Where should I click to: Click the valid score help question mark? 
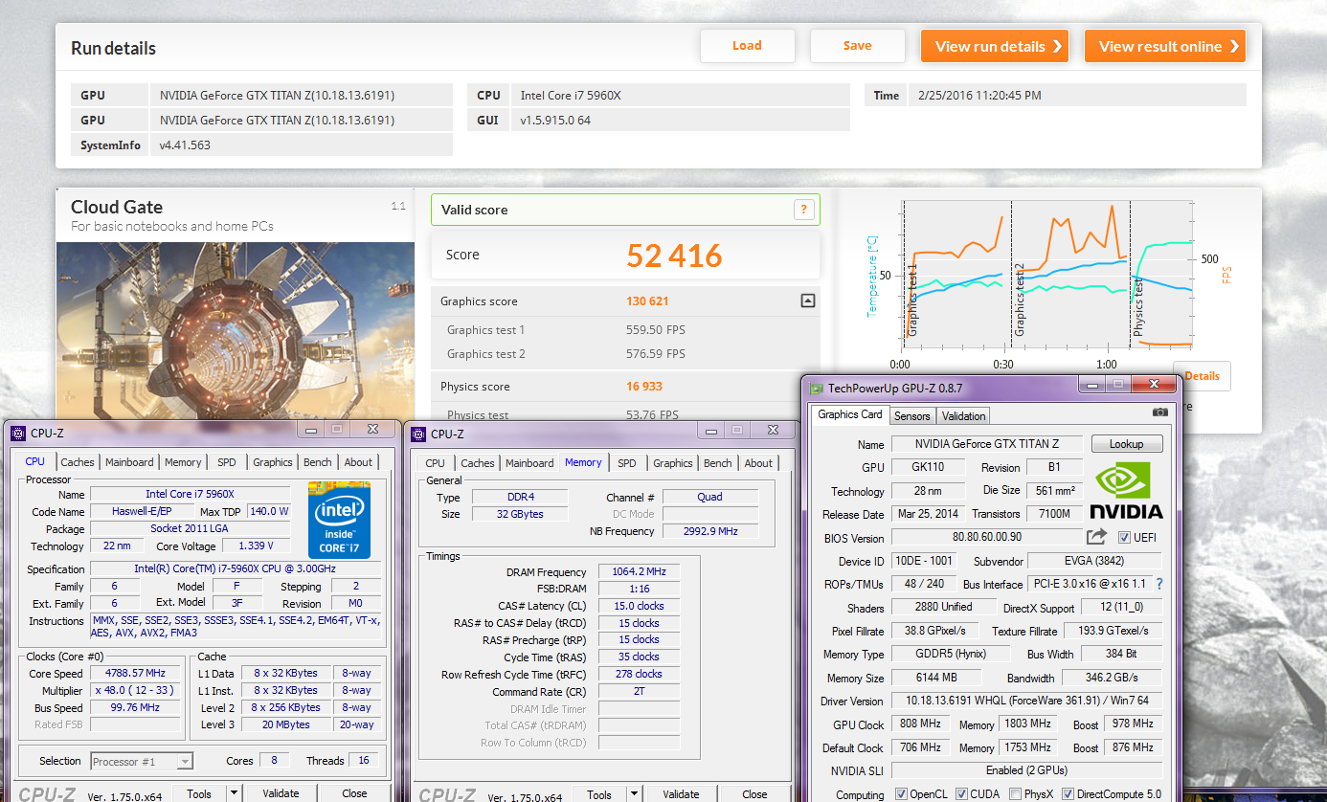point(804,210)
